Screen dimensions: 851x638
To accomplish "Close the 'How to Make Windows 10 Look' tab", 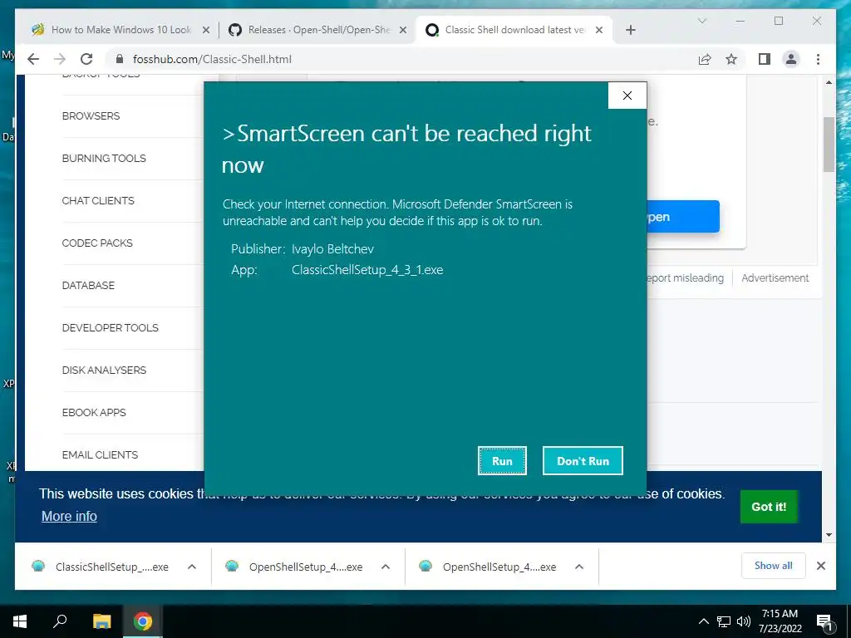I will [x=206, y=30].
